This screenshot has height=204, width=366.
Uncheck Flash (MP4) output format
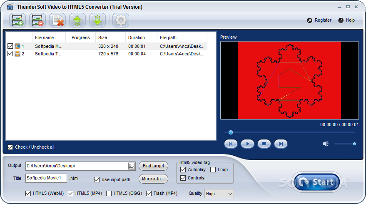pos(149,193)
